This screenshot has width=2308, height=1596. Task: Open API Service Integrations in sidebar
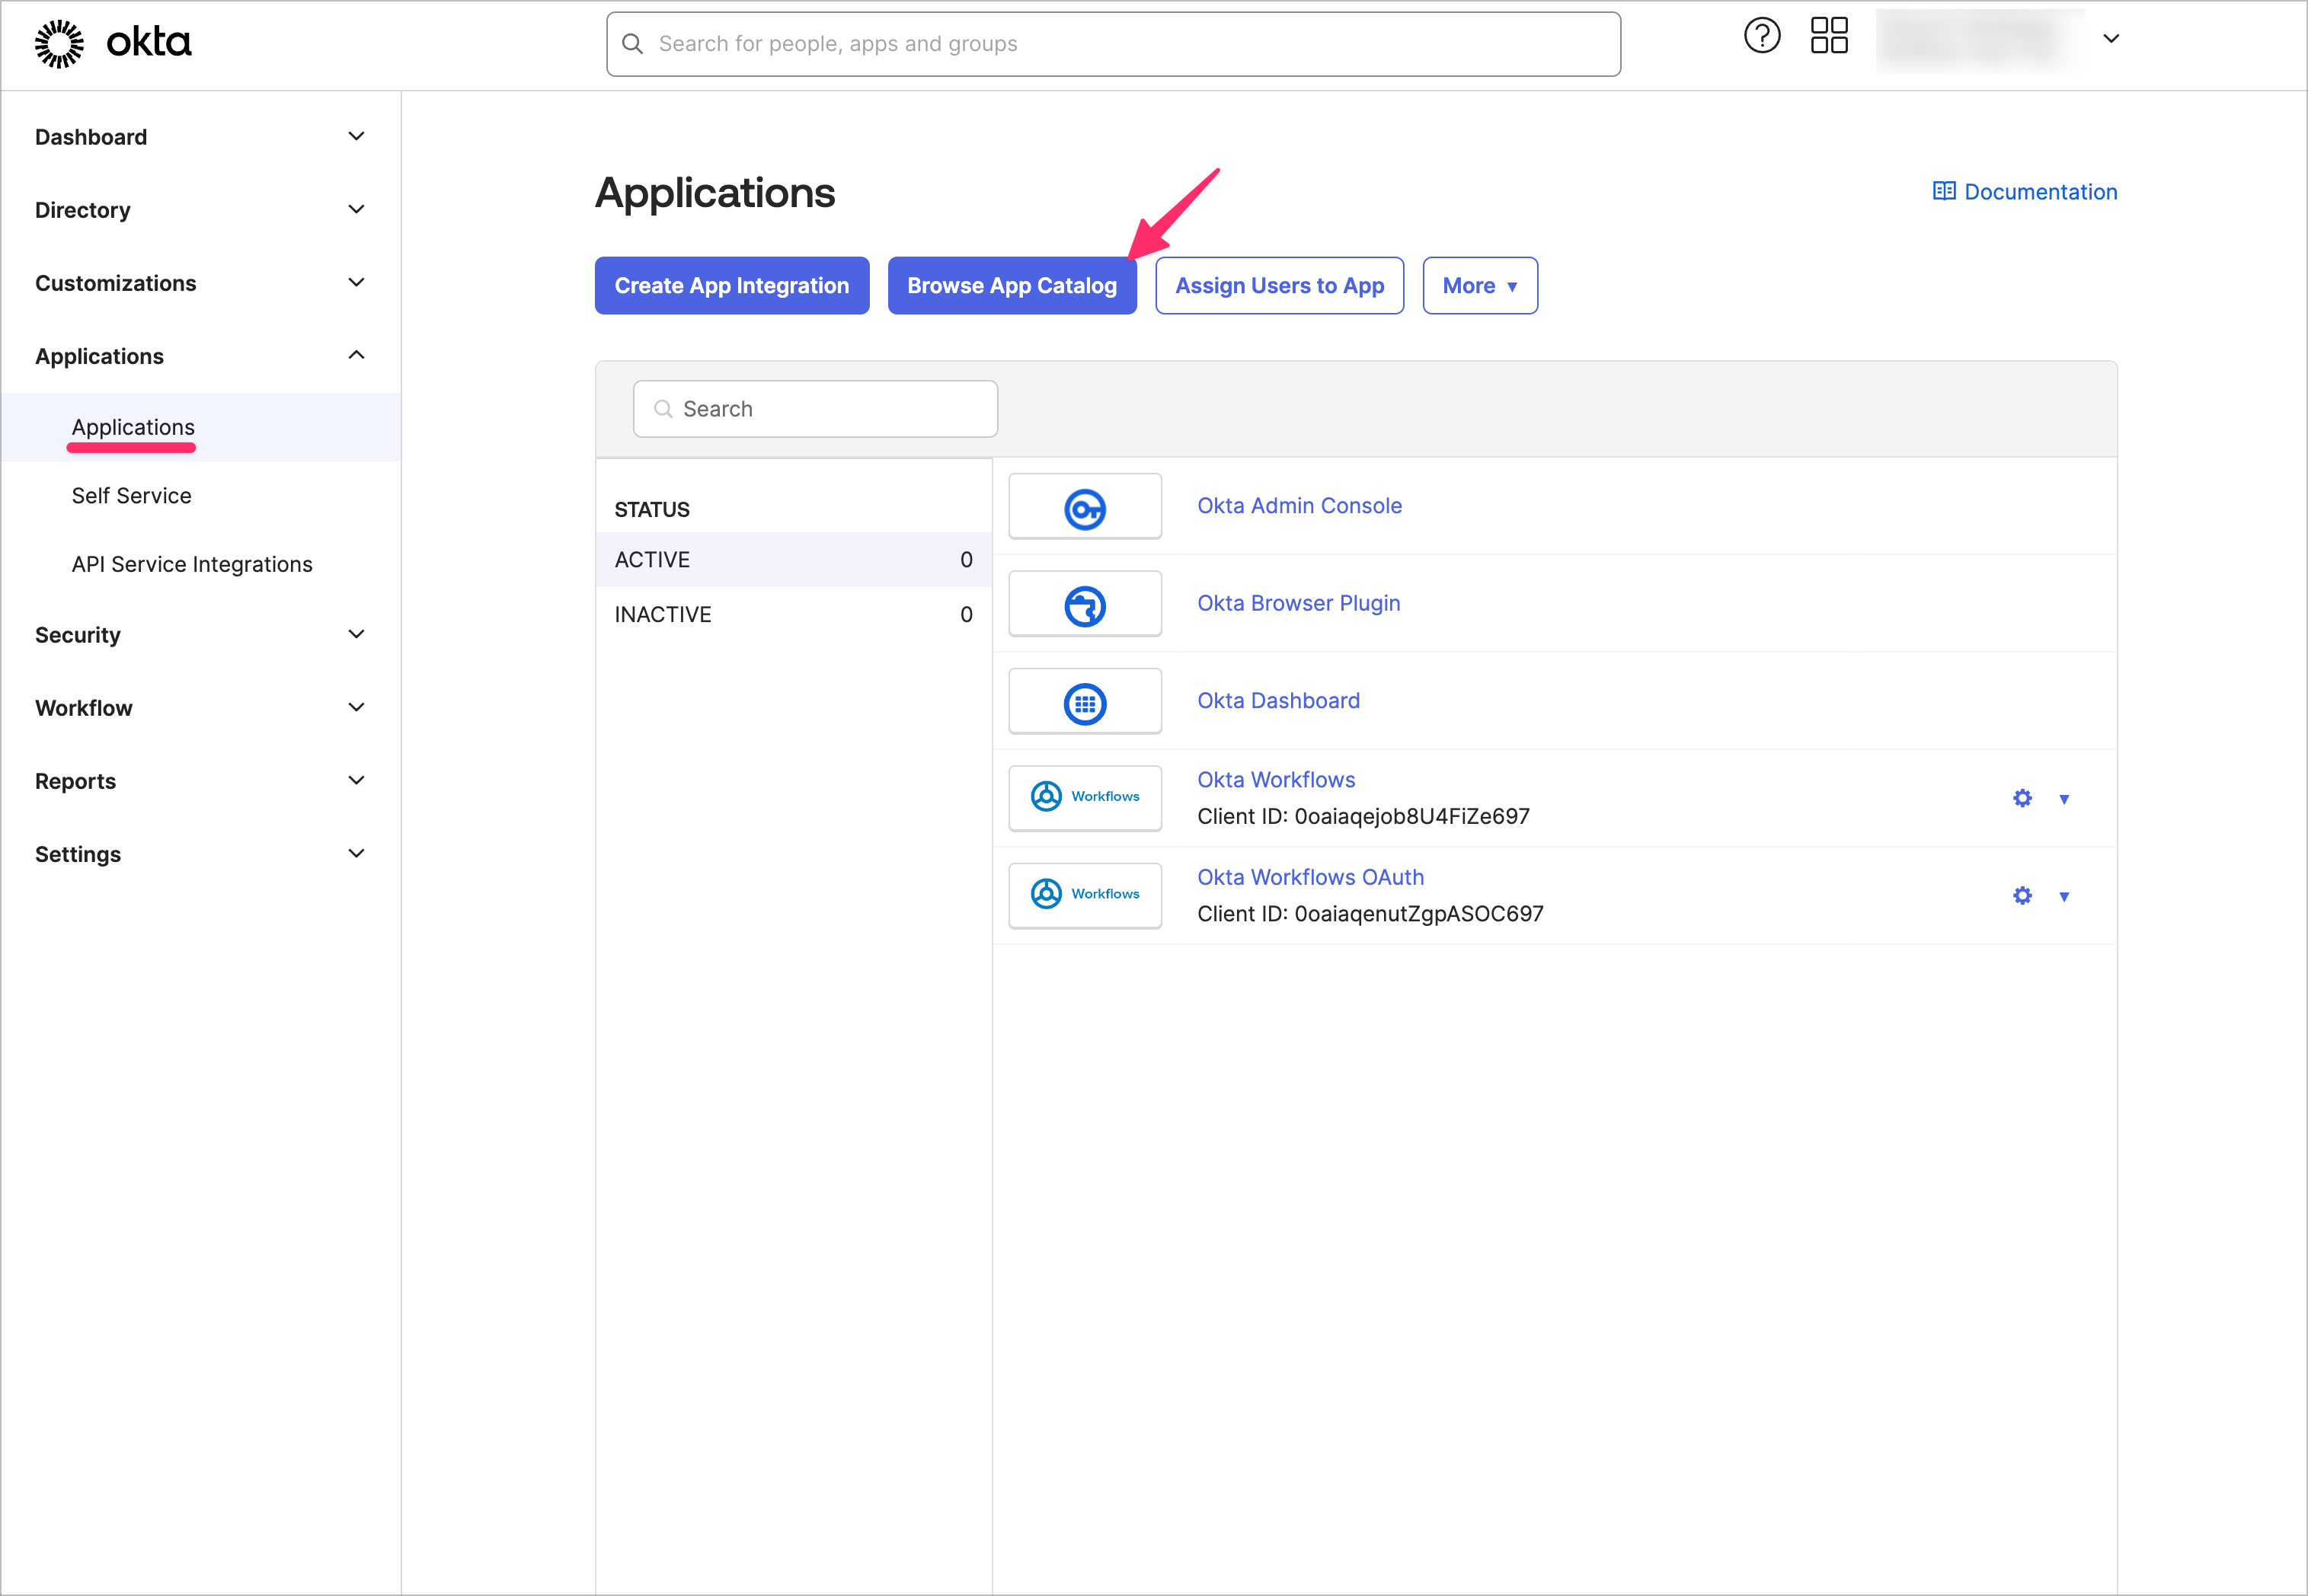tap(192, 564)
